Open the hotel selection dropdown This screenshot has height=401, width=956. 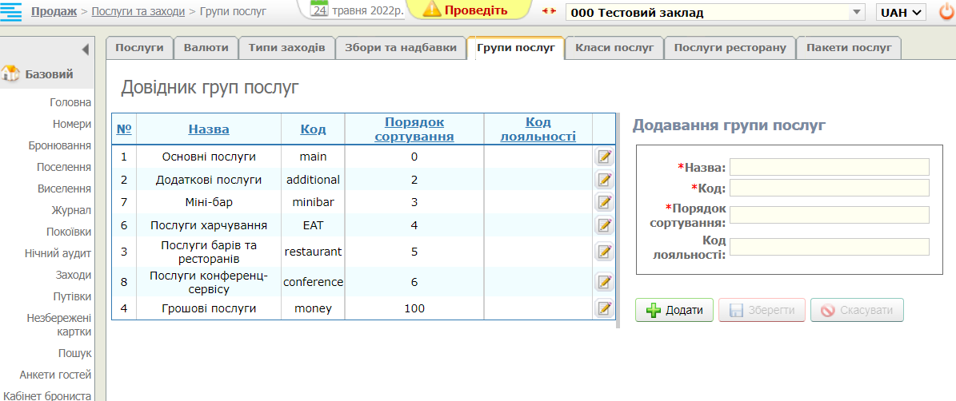click(857, 13)
